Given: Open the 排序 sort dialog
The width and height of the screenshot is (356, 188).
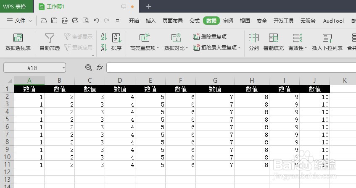Looking at the screenshot, I should 116,42.
